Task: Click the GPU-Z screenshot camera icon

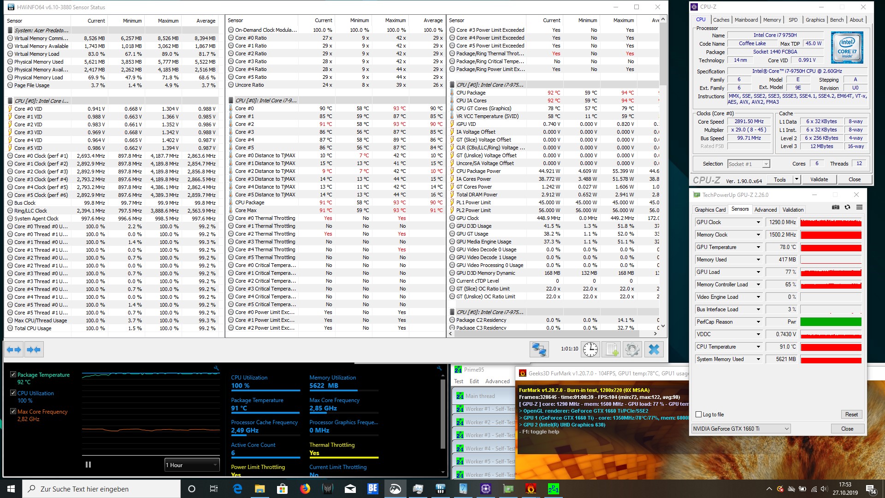Action: [836, 207]
